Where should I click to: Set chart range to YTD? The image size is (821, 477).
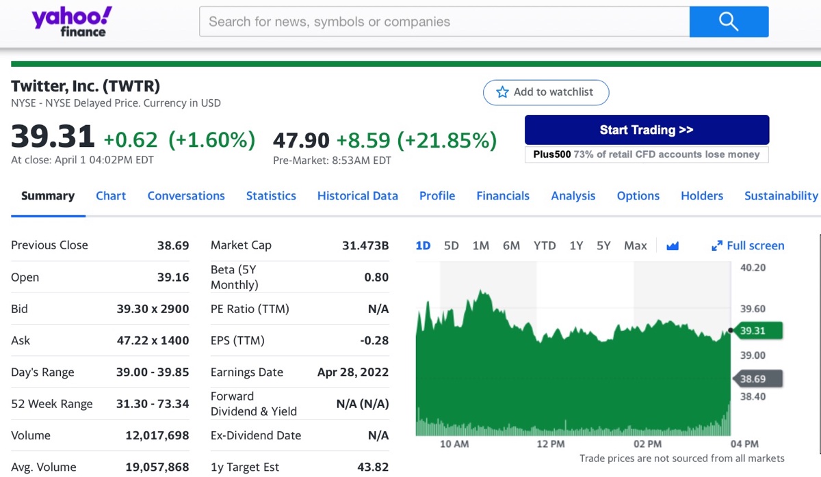[x=545, y=246]
